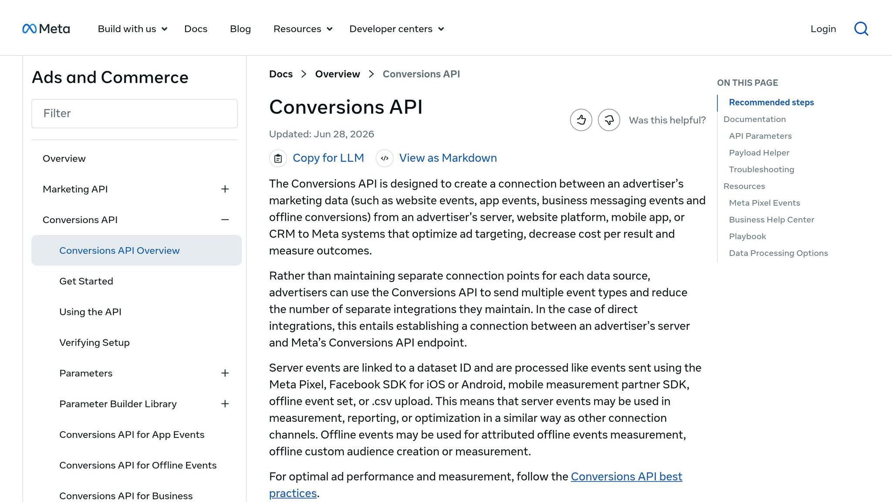892x502 pixels.
Task: Open Blog in top navigation
Action: [x=240, y=29]
